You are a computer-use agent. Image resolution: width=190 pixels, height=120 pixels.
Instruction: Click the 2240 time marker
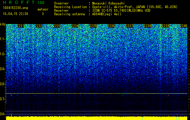184,26
